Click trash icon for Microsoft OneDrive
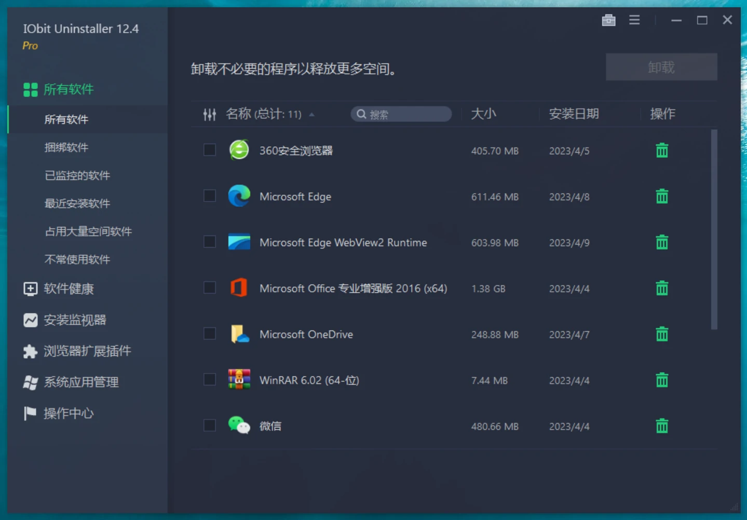 pyautogui.click(x=661, y=334)
